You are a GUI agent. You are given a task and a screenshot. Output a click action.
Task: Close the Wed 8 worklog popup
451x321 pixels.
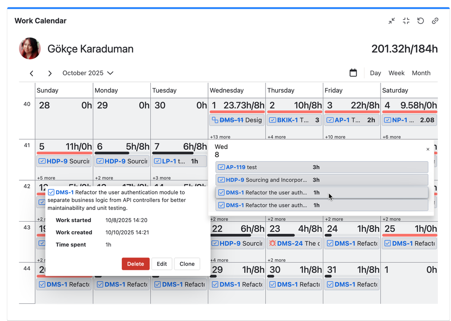click(x=428, y=149)
